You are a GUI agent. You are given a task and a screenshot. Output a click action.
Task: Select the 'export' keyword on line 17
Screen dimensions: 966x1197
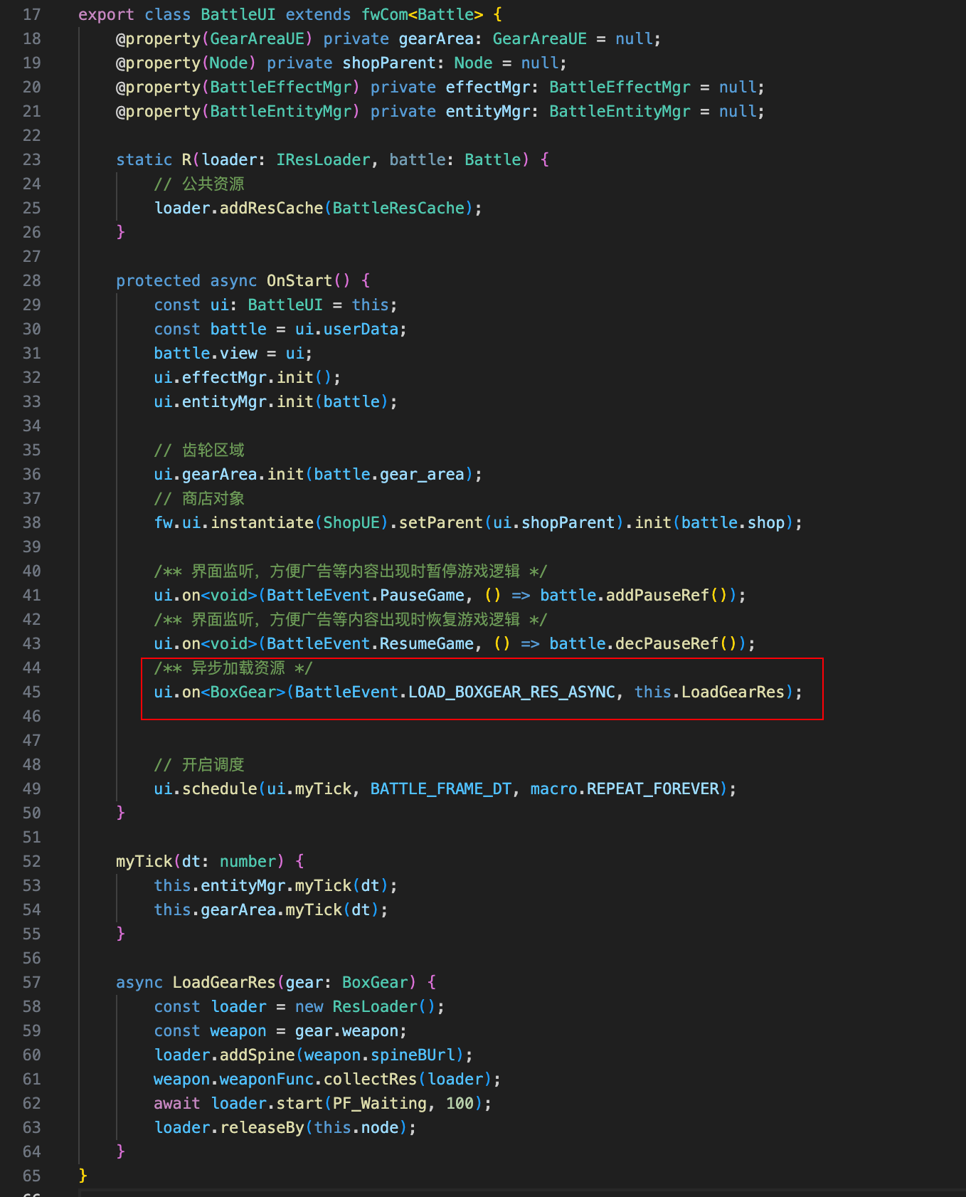pos(106,14)
